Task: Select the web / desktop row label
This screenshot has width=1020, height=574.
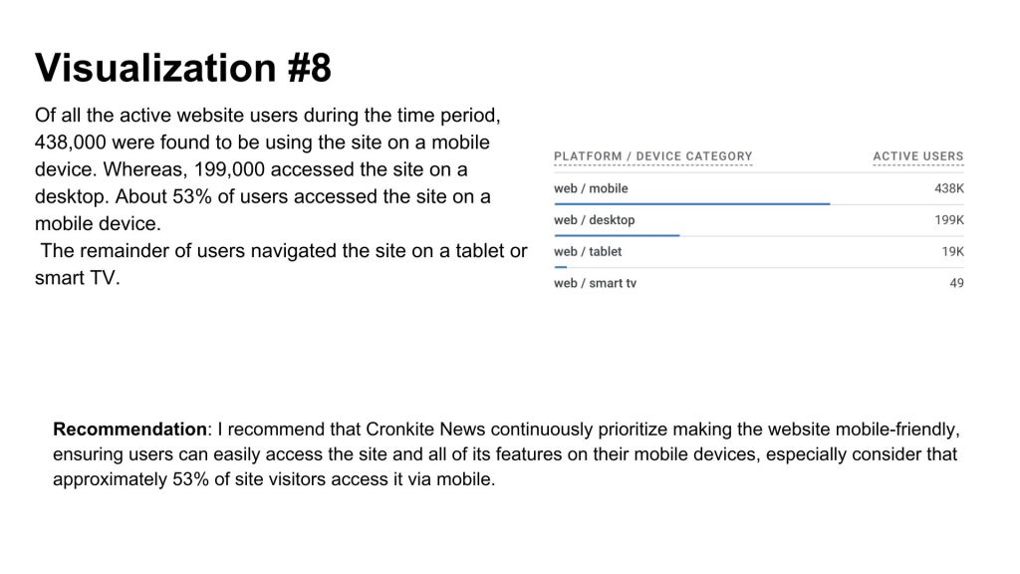Action: (594, 220)
